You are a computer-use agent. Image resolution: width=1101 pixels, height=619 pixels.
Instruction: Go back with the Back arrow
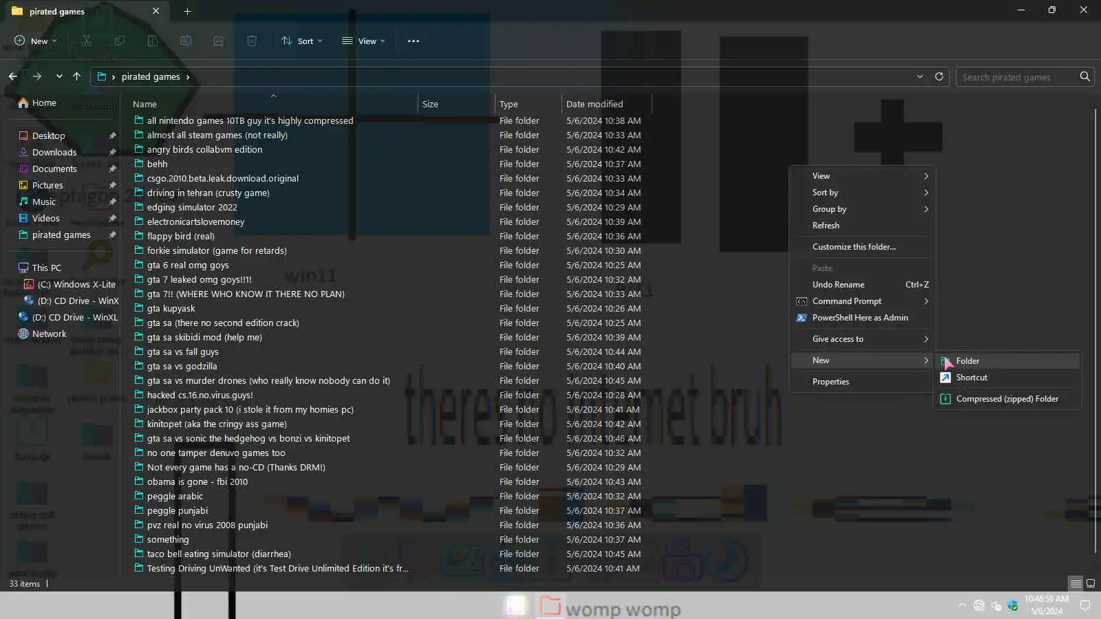click(x=13, y=76)
